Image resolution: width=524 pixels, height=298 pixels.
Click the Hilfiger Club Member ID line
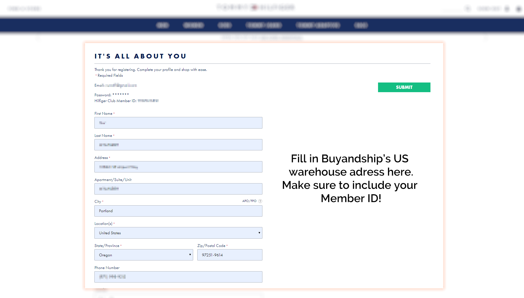[127, 101]
